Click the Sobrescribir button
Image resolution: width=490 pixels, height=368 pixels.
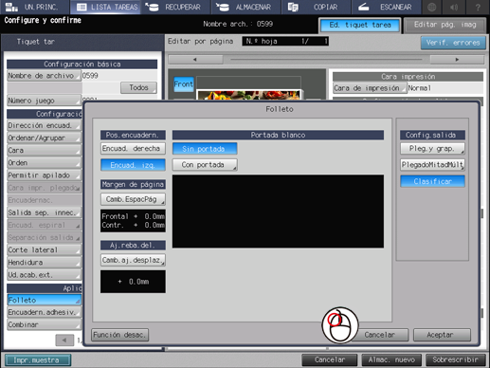pyautogui.click(x=455, y=360)
